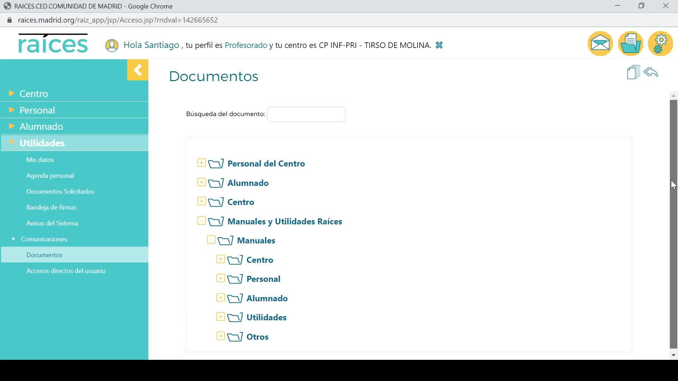678x381 pixels.
Task: Click the documents tray icon in header
Action: click(630, 44)
